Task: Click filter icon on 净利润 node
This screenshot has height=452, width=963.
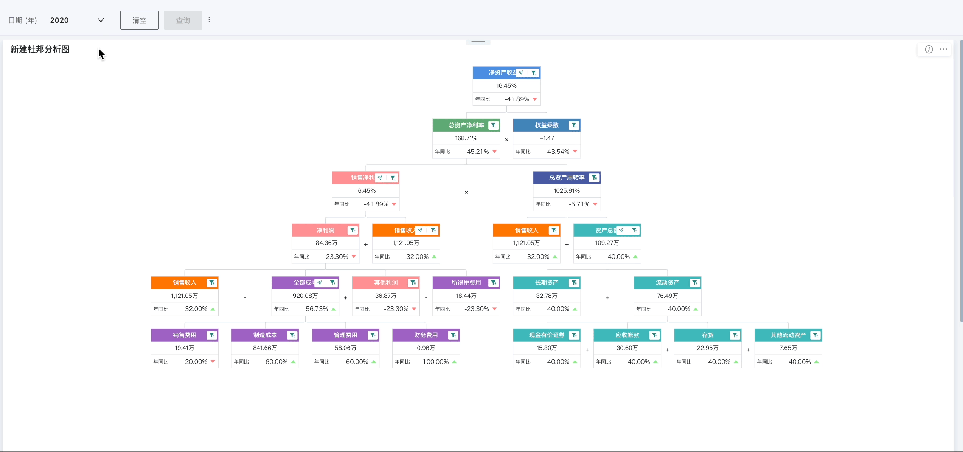Action: pyautogui.click(x=353, y=230)
